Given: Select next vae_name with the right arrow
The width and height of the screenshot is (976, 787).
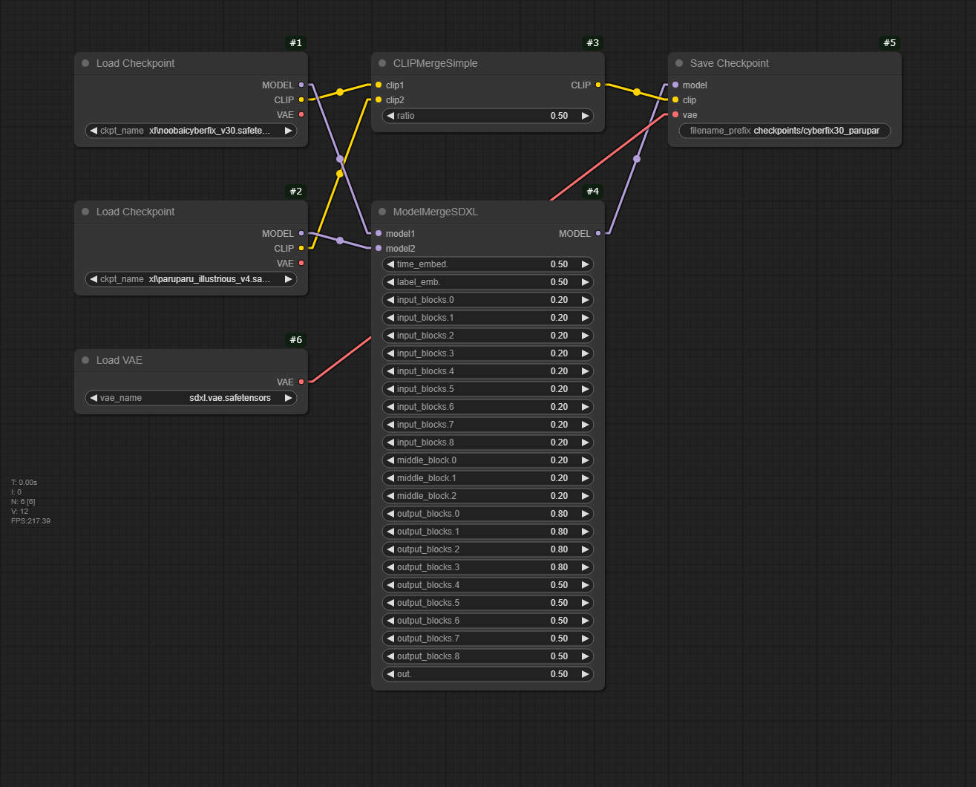Looking at the screenshot, I should tap(289, 398).
